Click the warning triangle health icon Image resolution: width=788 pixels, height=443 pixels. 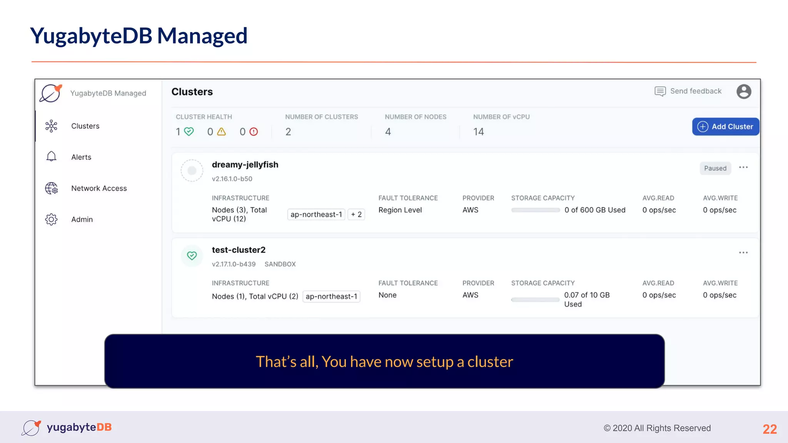point(221,132)
